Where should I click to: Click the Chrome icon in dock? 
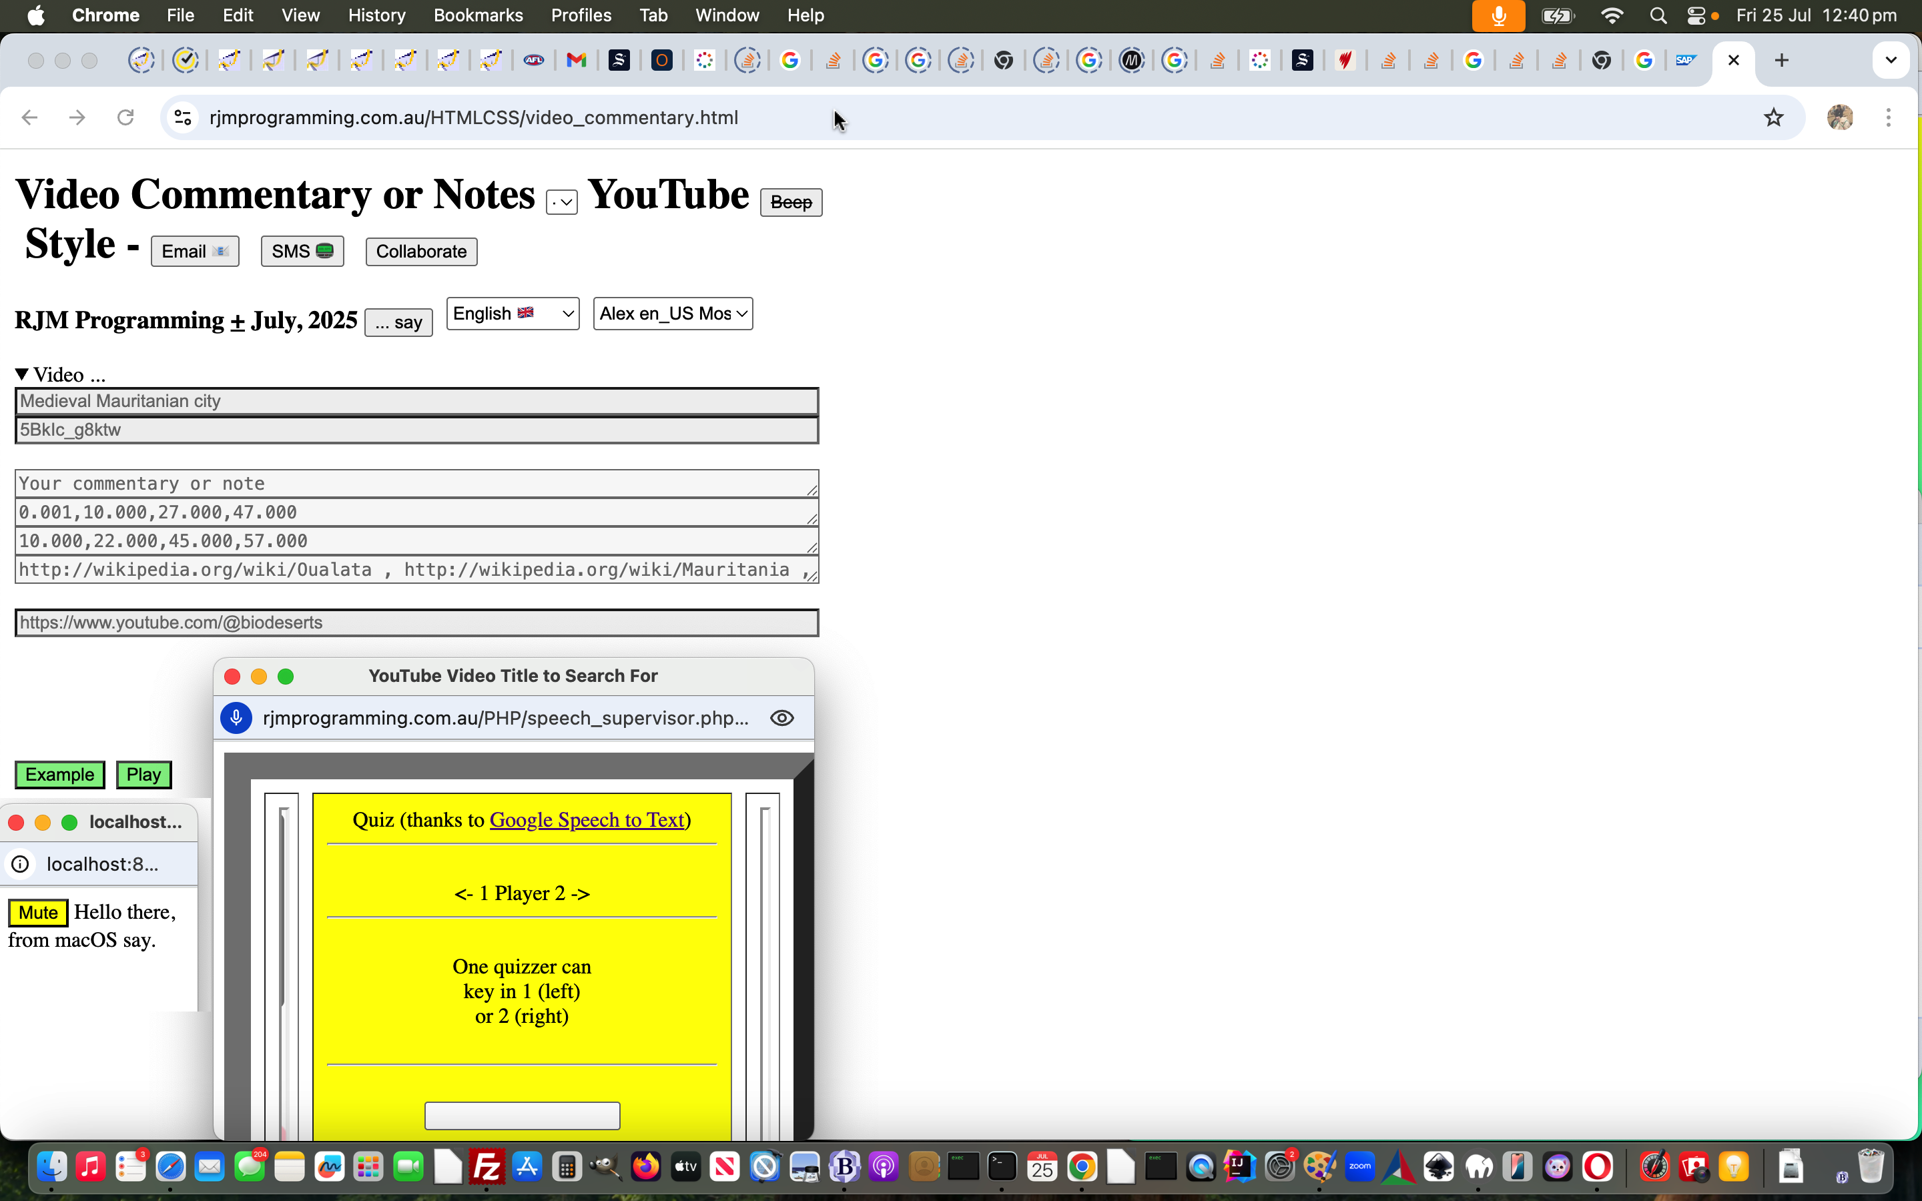(1082, 1167)
